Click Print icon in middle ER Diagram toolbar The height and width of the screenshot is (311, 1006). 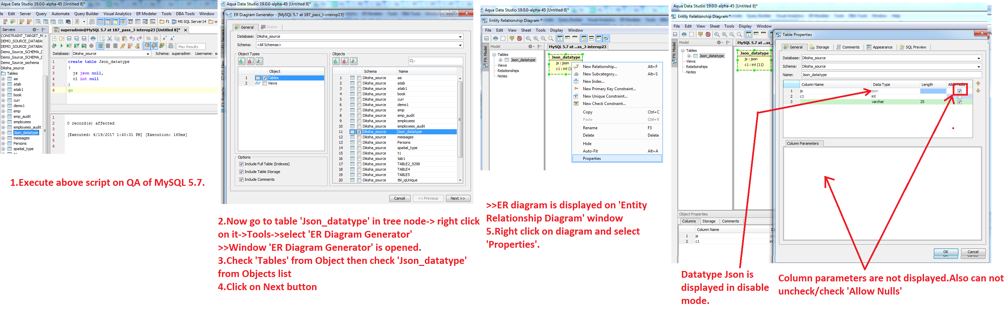496,39
